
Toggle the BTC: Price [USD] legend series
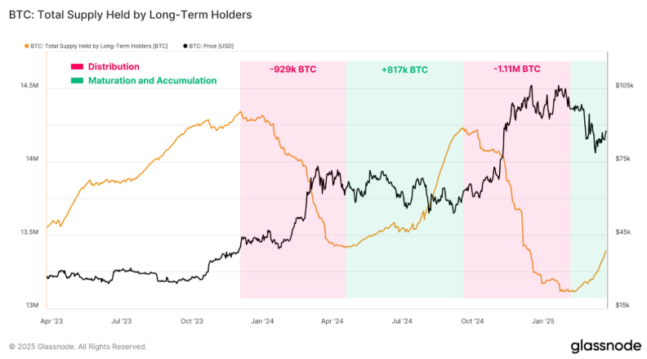point(211,47)
